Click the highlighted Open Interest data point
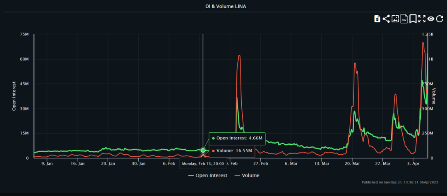 (x=203, y=151)
